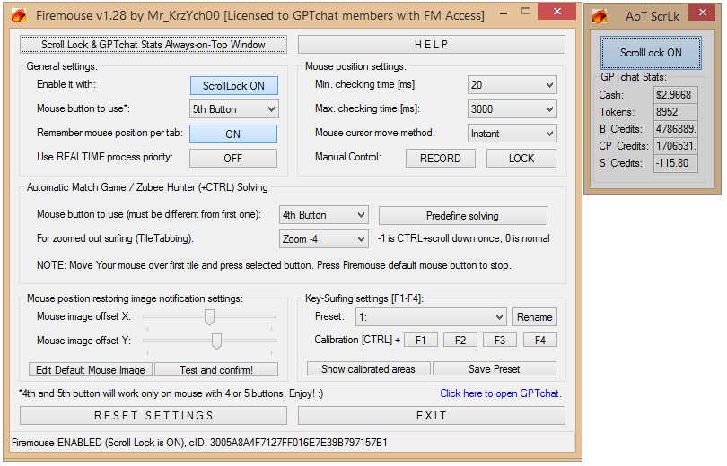Image resolution: width=727 pixels, height=466 pixels.
Task: Click the F1 calibration button
Action: coord(421,341)
